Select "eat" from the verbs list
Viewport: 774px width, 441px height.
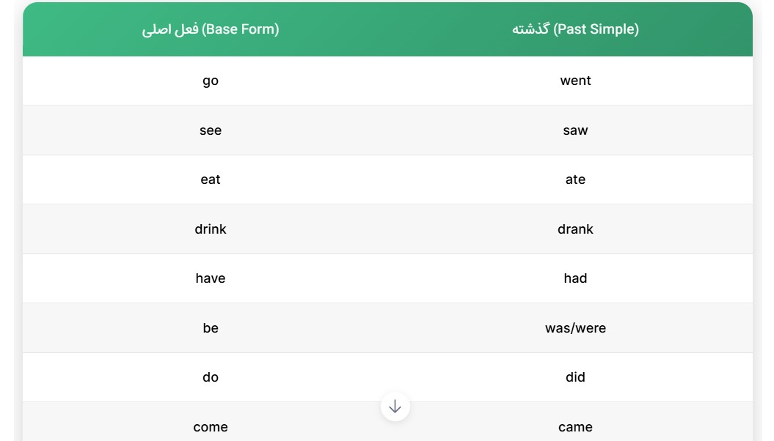click(210, 179)
